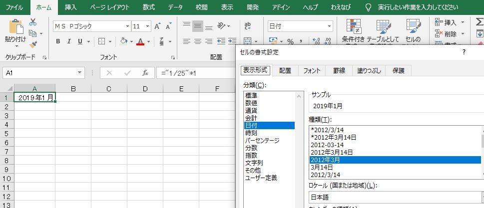Click the 実行したい作業 search box

click(418, 7)
